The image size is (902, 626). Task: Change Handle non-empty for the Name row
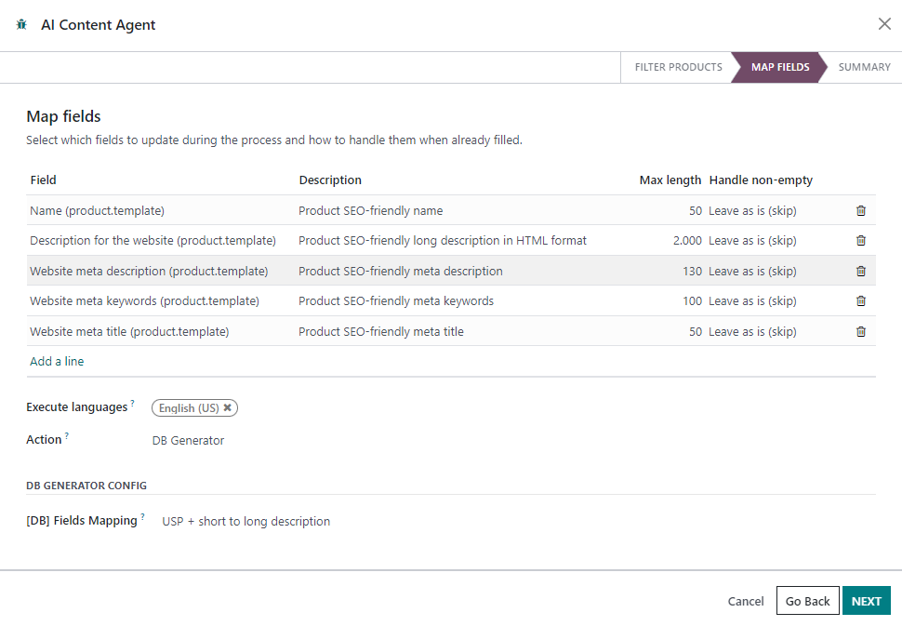point(752,210)
